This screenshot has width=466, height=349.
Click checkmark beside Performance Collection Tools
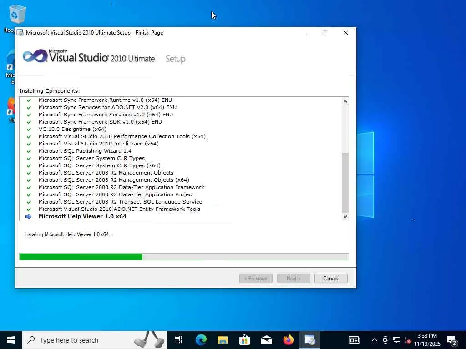(x=29, y=136)
